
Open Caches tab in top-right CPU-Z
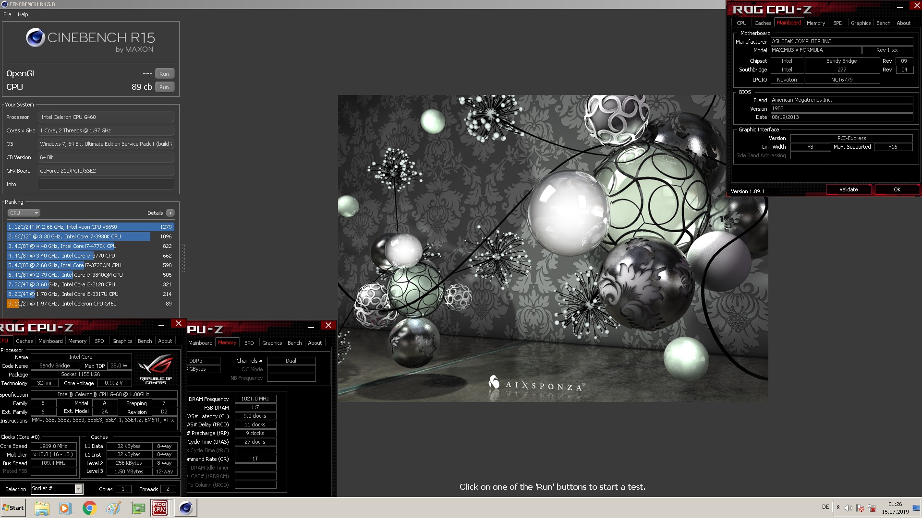pyautogui.click(x=763, y=23)
